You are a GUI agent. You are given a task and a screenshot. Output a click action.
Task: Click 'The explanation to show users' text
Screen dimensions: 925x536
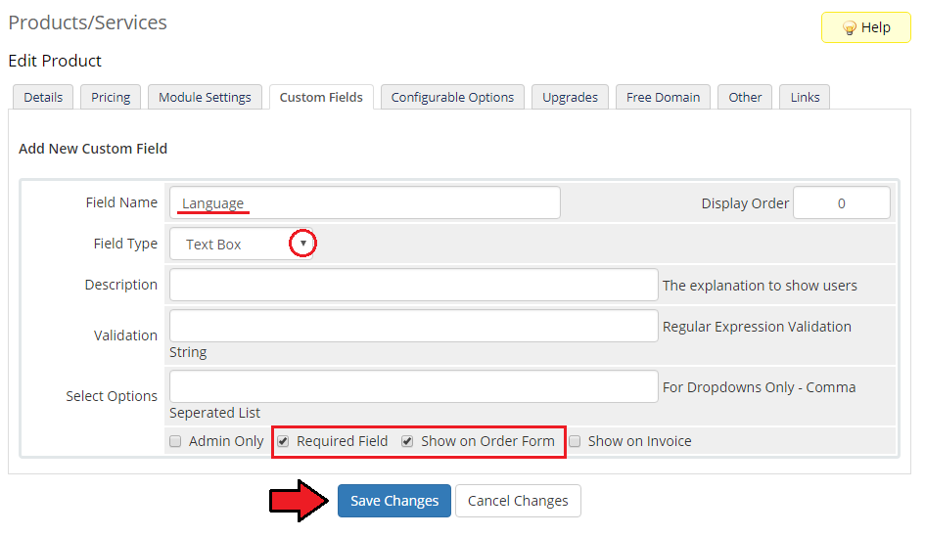point(760,286)
